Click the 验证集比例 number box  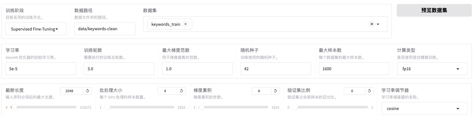tap(354, 91)
